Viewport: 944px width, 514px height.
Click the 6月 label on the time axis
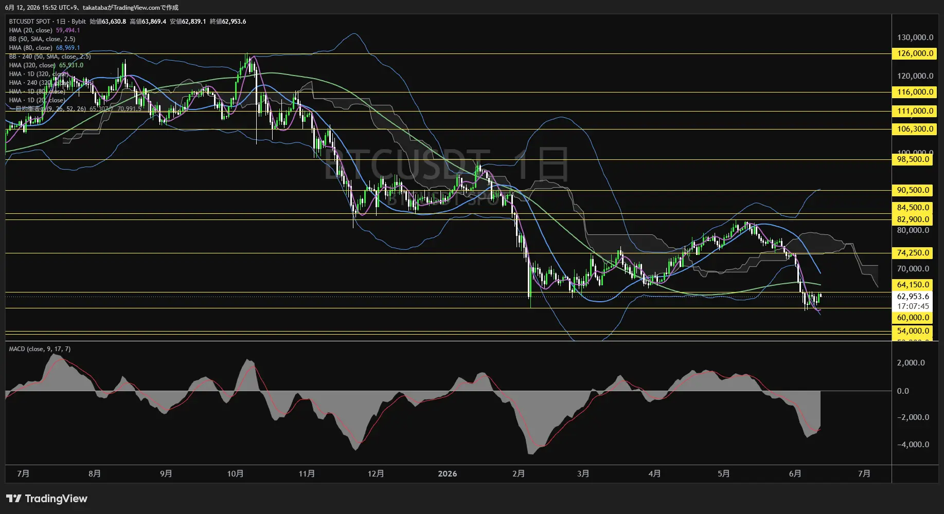[x=795, y=474]
